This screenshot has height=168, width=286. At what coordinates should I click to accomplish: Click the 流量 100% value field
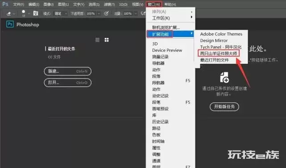coord(128,13)
